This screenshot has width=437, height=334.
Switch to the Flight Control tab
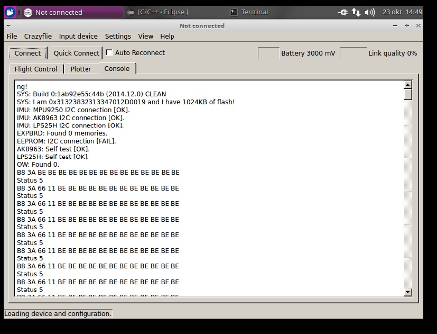[x=36, y=69]
